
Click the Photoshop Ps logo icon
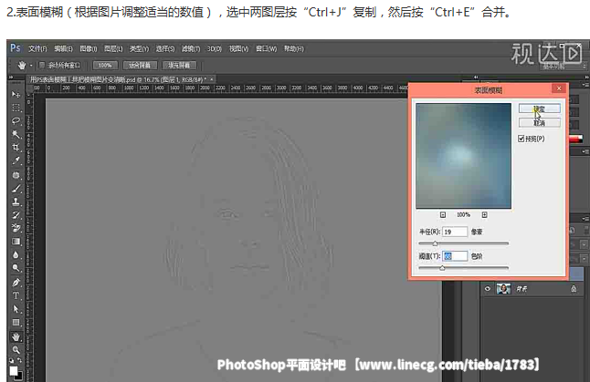tap(16, 47)
